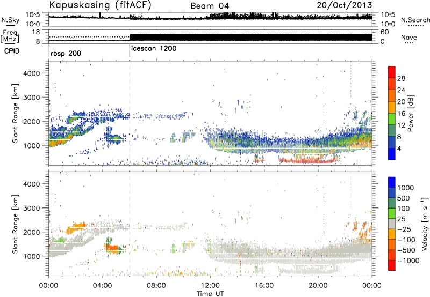Viewport: 430px width, 297px height.
Task: Click the '16:00' time axis tick label
Action: [264, 286]
